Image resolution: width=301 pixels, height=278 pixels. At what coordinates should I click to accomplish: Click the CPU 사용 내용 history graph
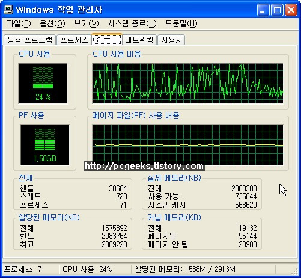[188, 84]
